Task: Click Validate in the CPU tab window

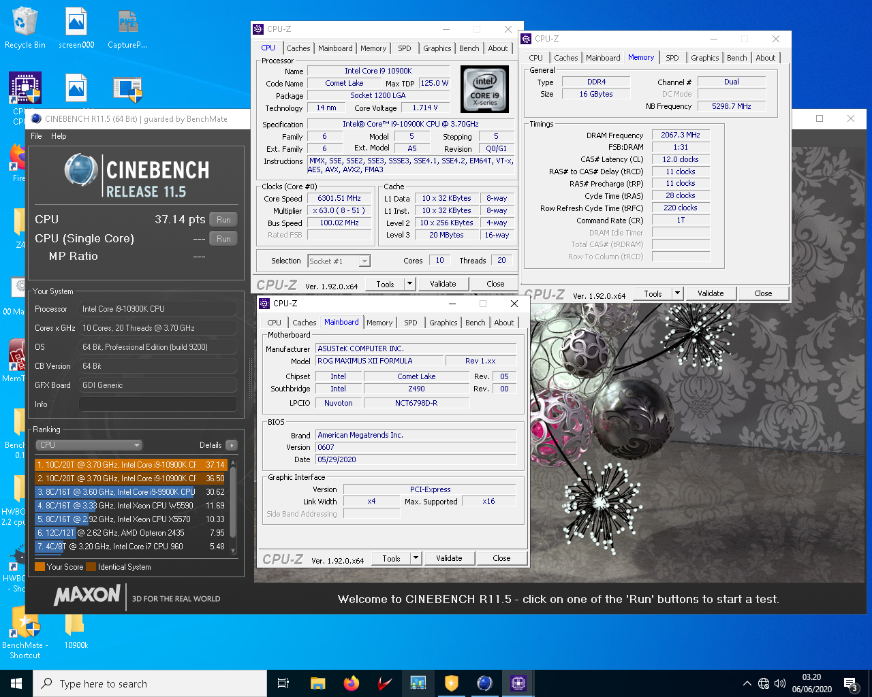Action: pyautogui.click(x=443, y=284)
